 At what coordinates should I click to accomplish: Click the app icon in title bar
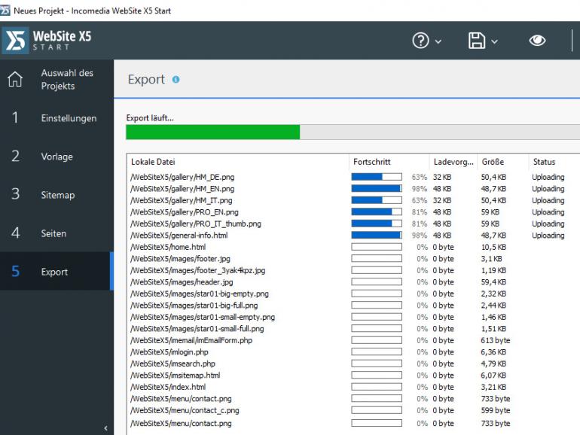(7, 8)
